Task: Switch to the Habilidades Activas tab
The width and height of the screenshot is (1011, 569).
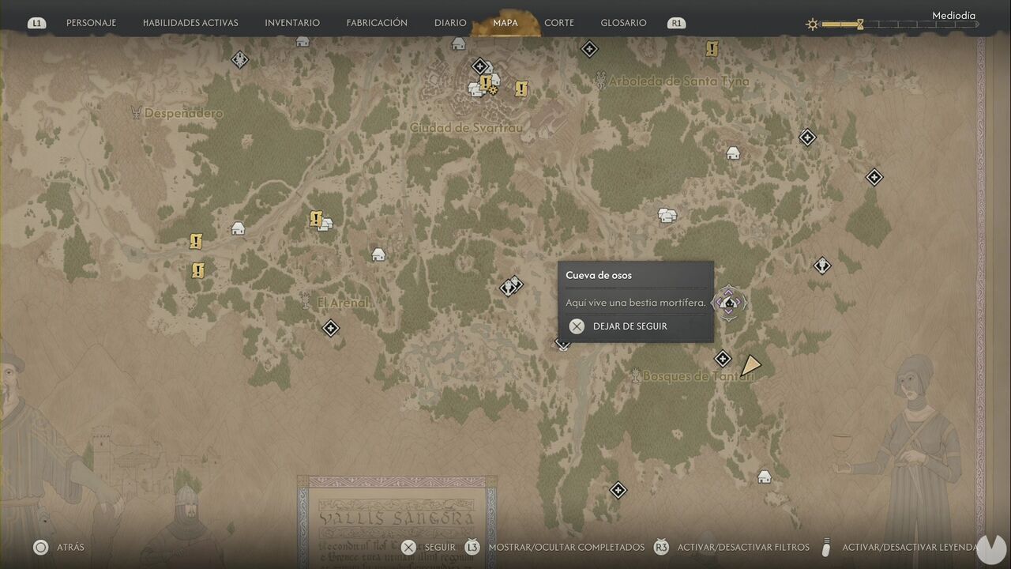Action: 190,23
